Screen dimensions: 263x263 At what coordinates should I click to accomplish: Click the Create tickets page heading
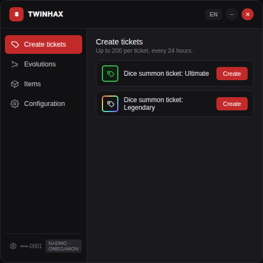point(119,42)
